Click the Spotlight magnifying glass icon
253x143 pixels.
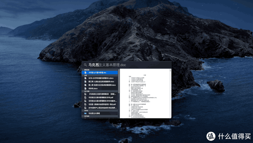[x=85, y=65]
